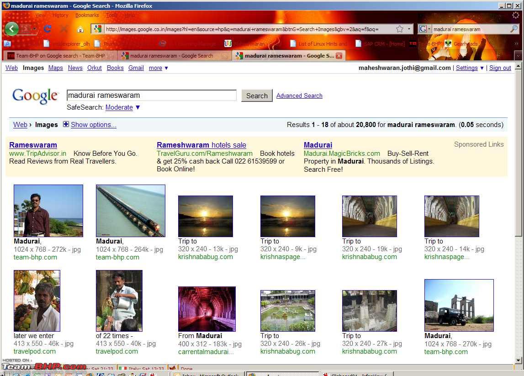
Task: Open the train on sea bridge thumbnail
Action: 131,211
